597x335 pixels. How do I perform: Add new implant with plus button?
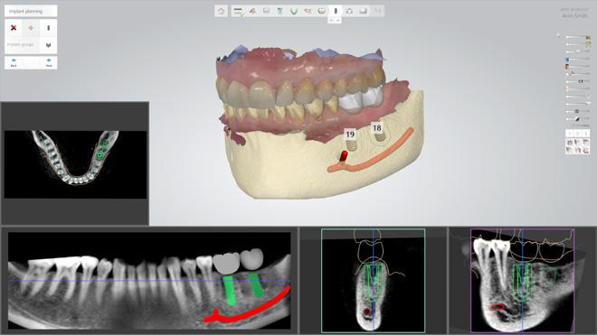[31, 28]
